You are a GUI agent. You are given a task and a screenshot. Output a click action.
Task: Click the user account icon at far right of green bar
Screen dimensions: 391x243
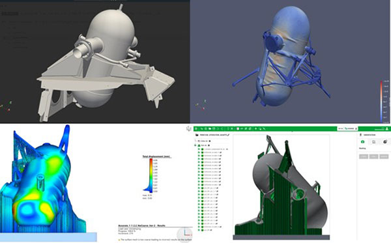point(387,128)
